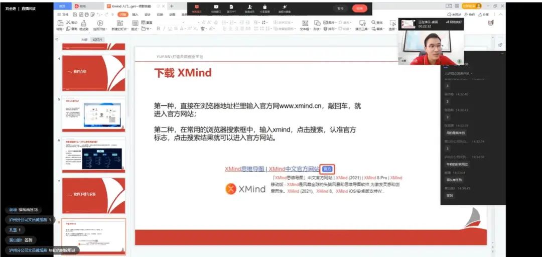Switch to the Outline (大纲) panel tab

point(84,39)
